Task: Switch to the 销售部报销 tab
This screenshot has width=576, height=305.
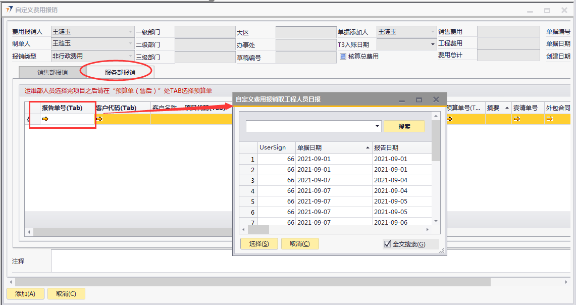Action: (x=53, y=72)
